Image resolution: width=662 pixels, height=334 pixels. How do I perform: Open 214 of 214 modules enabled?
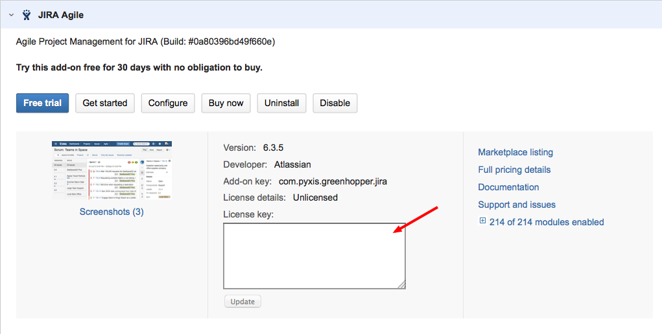pos(547,222)
